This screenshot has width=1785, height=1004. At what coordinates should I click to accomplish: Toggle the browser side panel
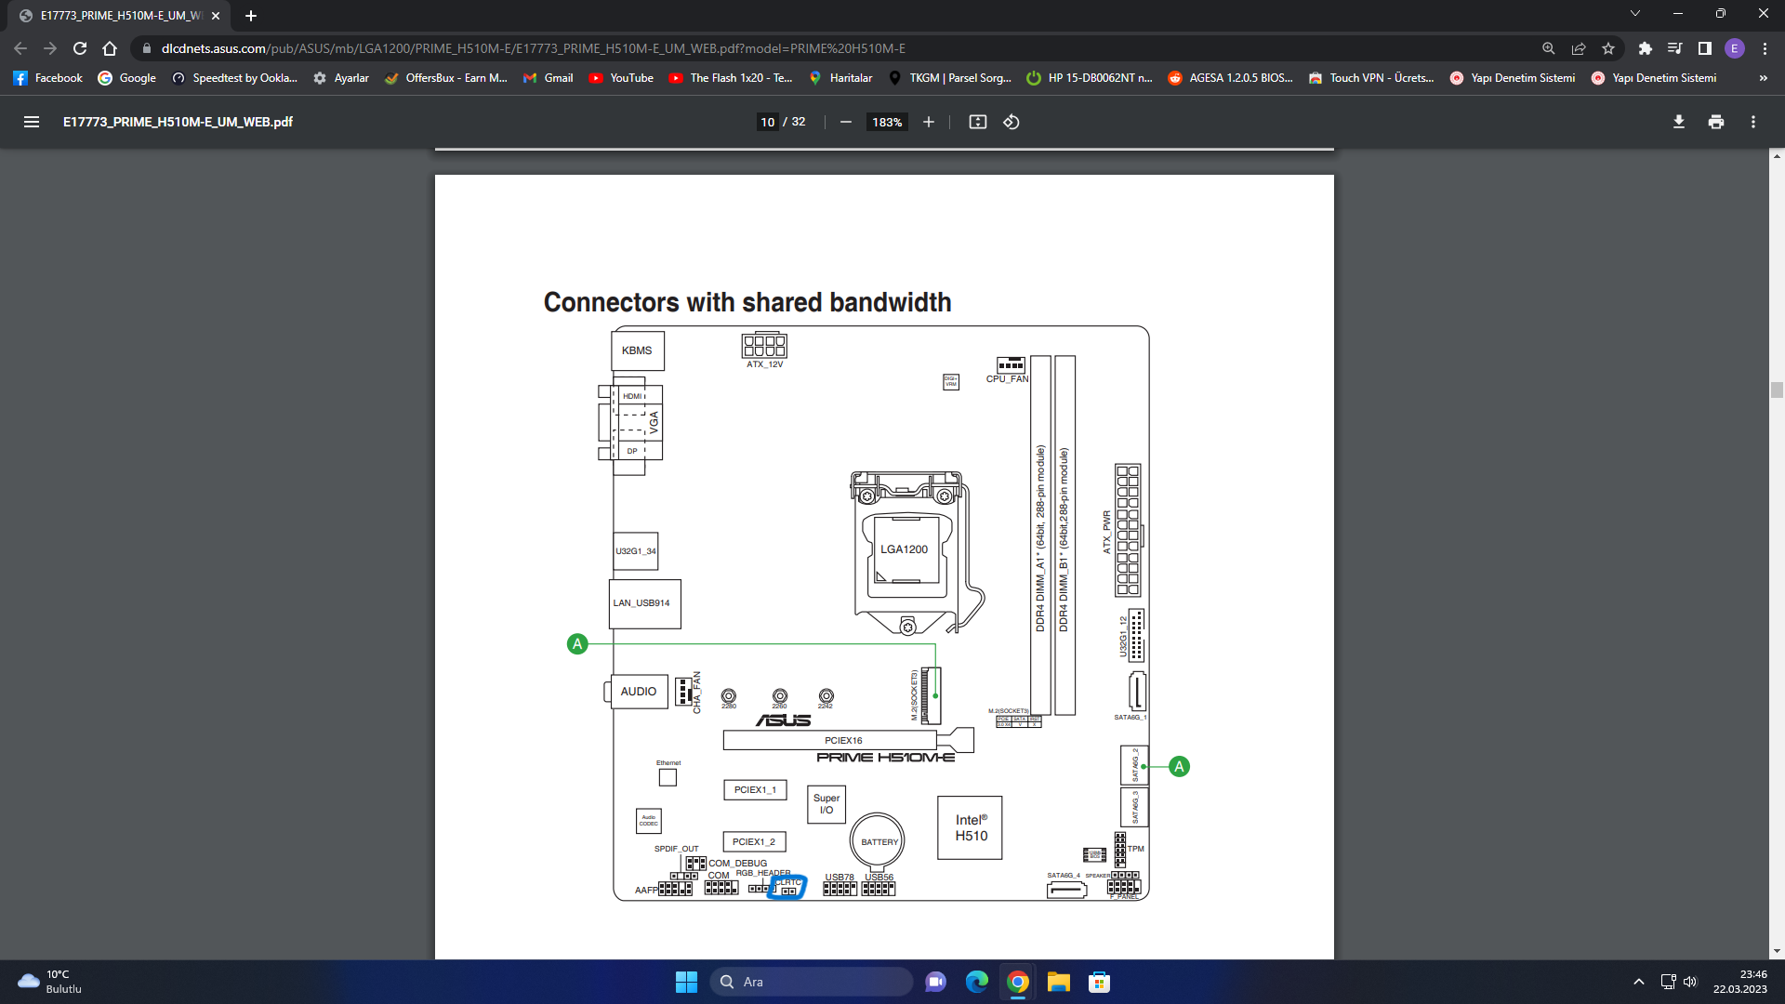click(x=1704, y=48)
